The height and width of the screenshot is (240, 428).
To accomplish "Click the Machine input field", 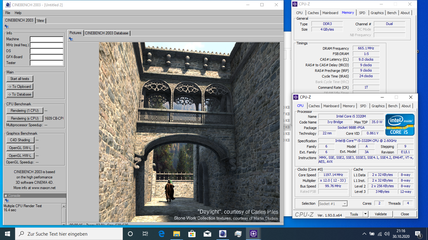I will click(47, 39).
